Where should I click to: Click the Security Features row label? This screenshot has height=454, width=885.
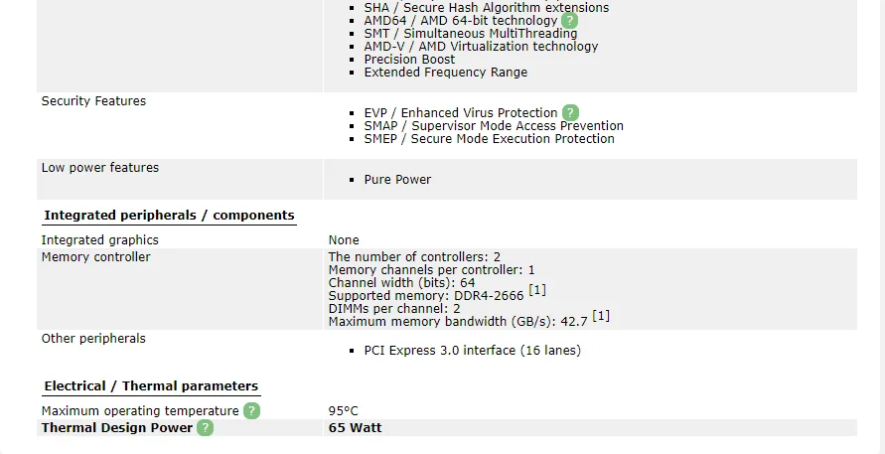[x=93, y=101]
